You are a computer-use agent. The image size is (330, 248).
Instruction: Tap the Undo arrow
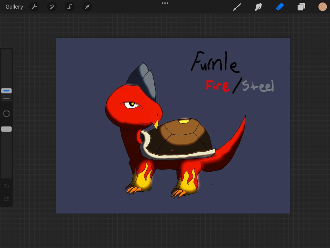tap(6, 186)
